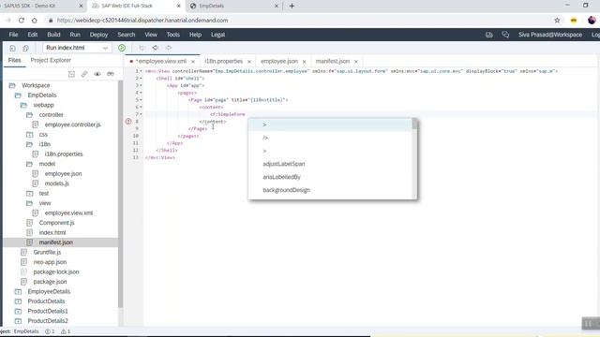
Task: Open i18n.properties in file tree
Action: click(64, 154)
